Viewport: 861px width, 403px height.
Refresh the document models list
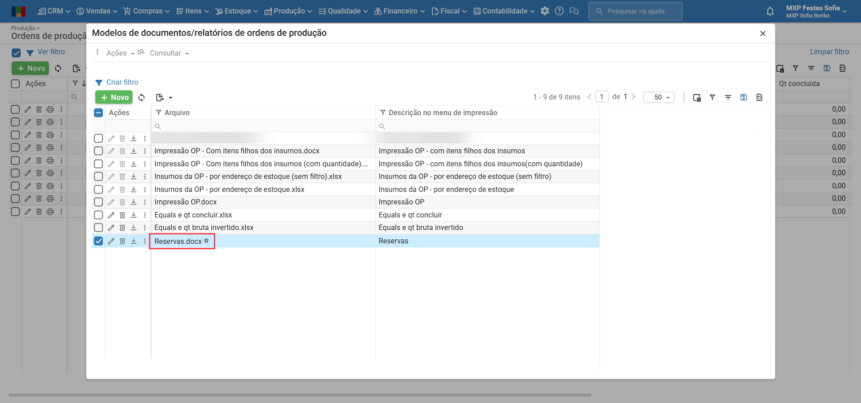[x=142, y=98]
